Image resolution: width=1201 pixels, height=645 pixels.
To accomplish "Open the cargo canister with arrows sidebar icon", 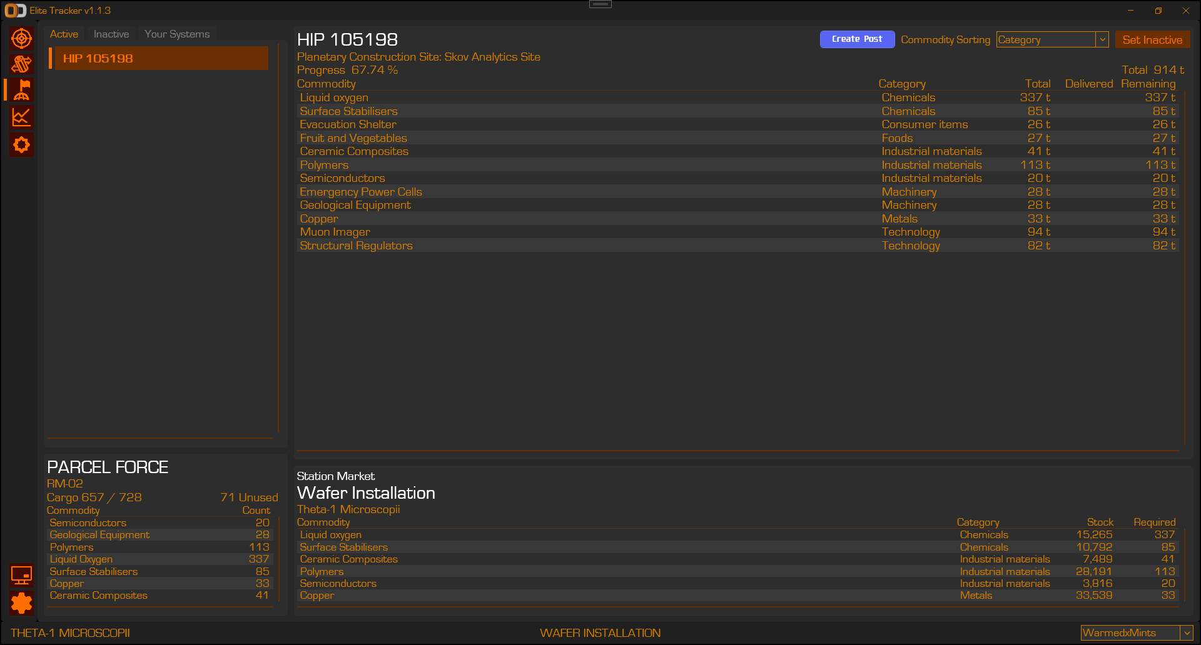I will coord(21,64).
